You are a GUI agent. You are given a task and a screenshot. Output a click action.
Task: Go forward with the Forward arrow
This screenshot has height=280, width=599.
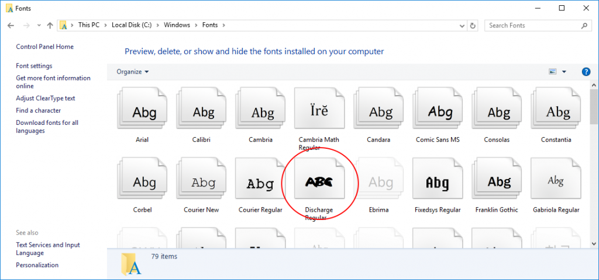pyautogui.click(x=26, y=26)
